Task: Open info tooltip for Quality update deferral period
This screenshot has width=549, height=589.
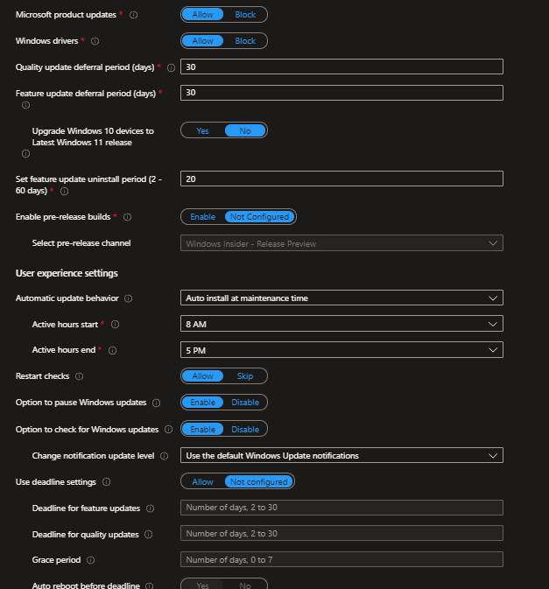Action: (x=171, y=67)
